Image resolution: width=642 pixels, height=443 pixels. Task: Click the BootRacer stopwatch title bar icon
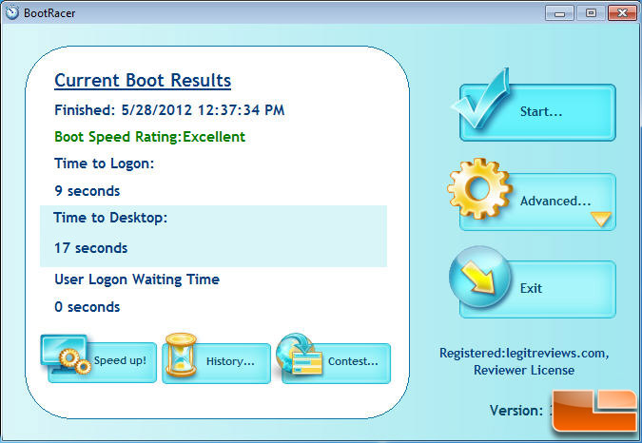click(x=11, y=12)
